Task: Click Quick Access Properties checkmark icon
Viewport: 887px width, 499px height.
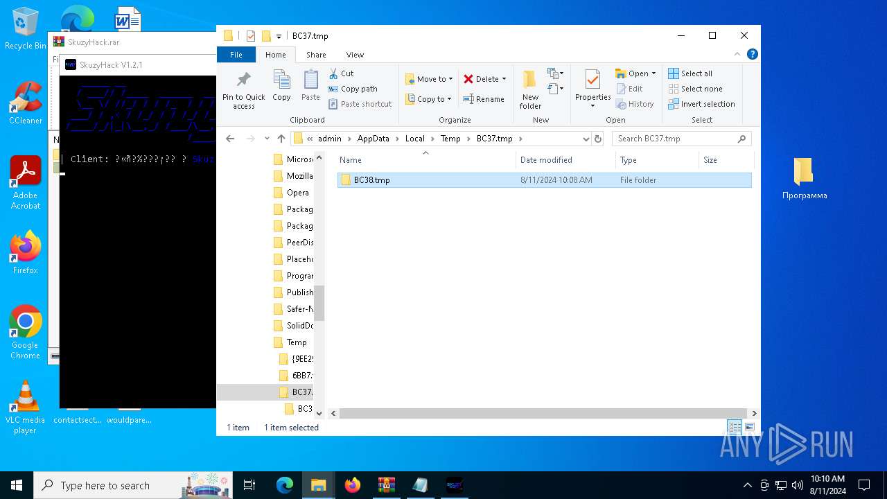Action: [251, 36]
